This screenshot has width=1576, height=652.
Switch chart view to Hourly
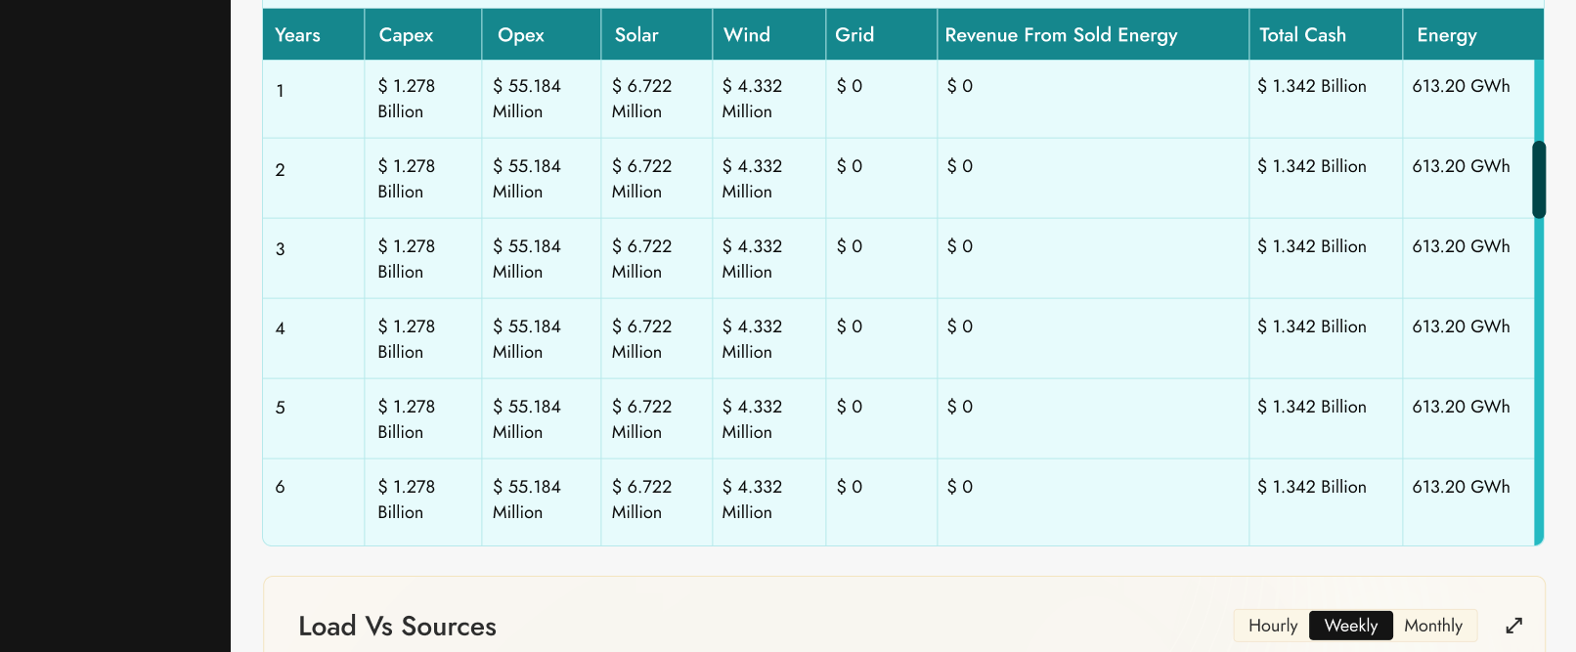pos(1272,626)
